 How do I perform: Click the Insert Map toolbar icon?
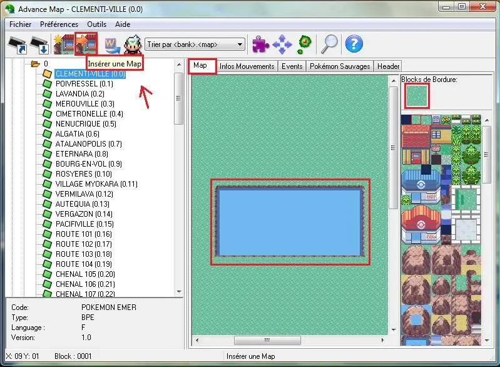pos(86,44)
